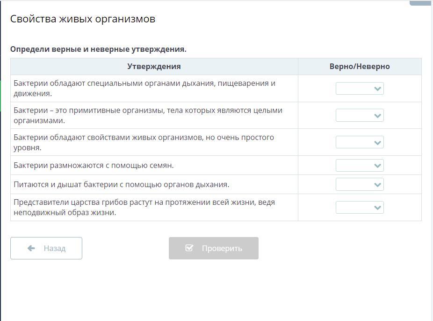The height and width of the screenshot is (321, 433).
Task: Click the Свойства живых организмов heading
Action: (83, 19)
